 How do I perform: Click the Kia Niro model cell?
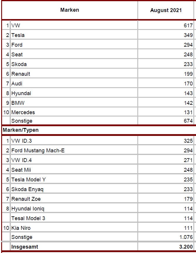click(x=74, y=228)
